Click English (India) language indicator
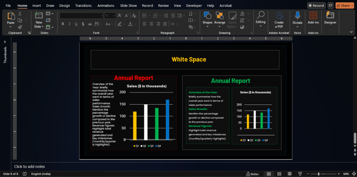This screenshot has width=357, height=177. pyautogui.click(x=41, y=174)
